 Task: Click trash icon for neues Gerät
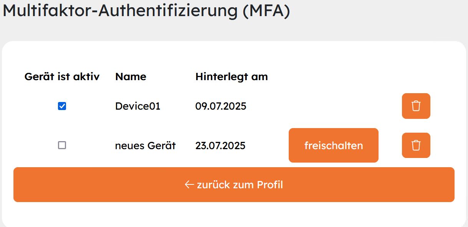coord(416,146)
